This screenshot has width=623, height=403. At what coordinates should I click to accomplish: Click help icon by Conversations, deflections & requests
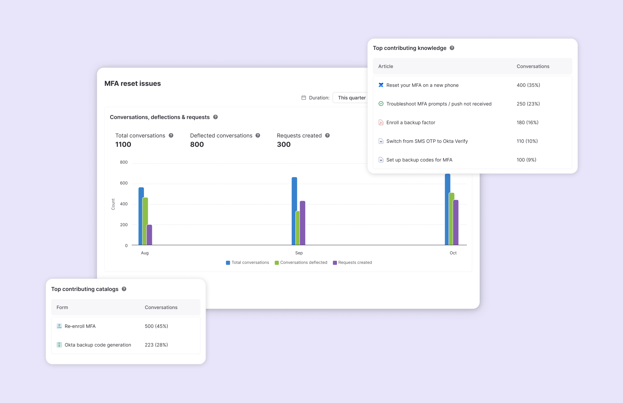(215, 117)
